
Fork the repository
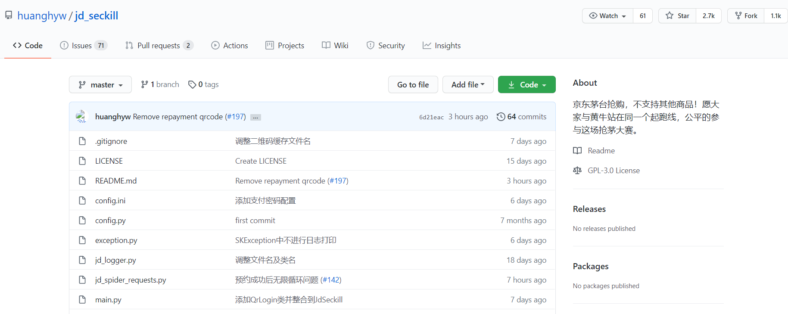click(746, 16)
